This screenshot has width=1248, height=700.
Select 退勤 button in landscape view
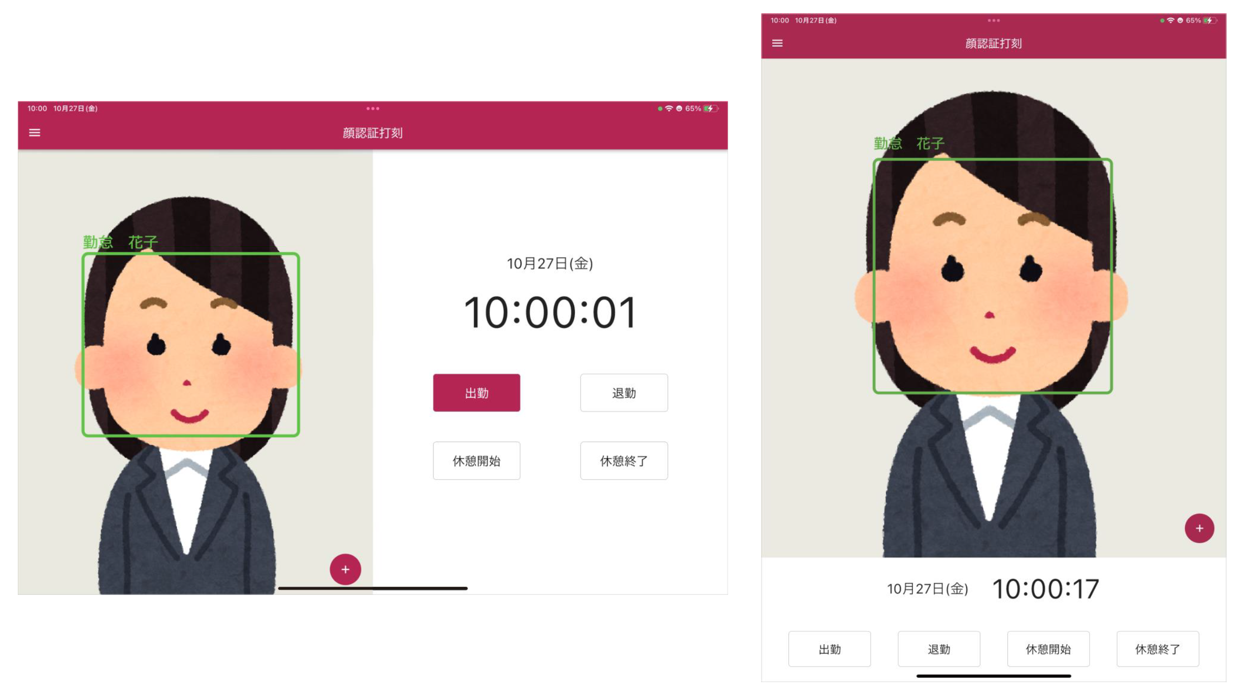point(624,393)
